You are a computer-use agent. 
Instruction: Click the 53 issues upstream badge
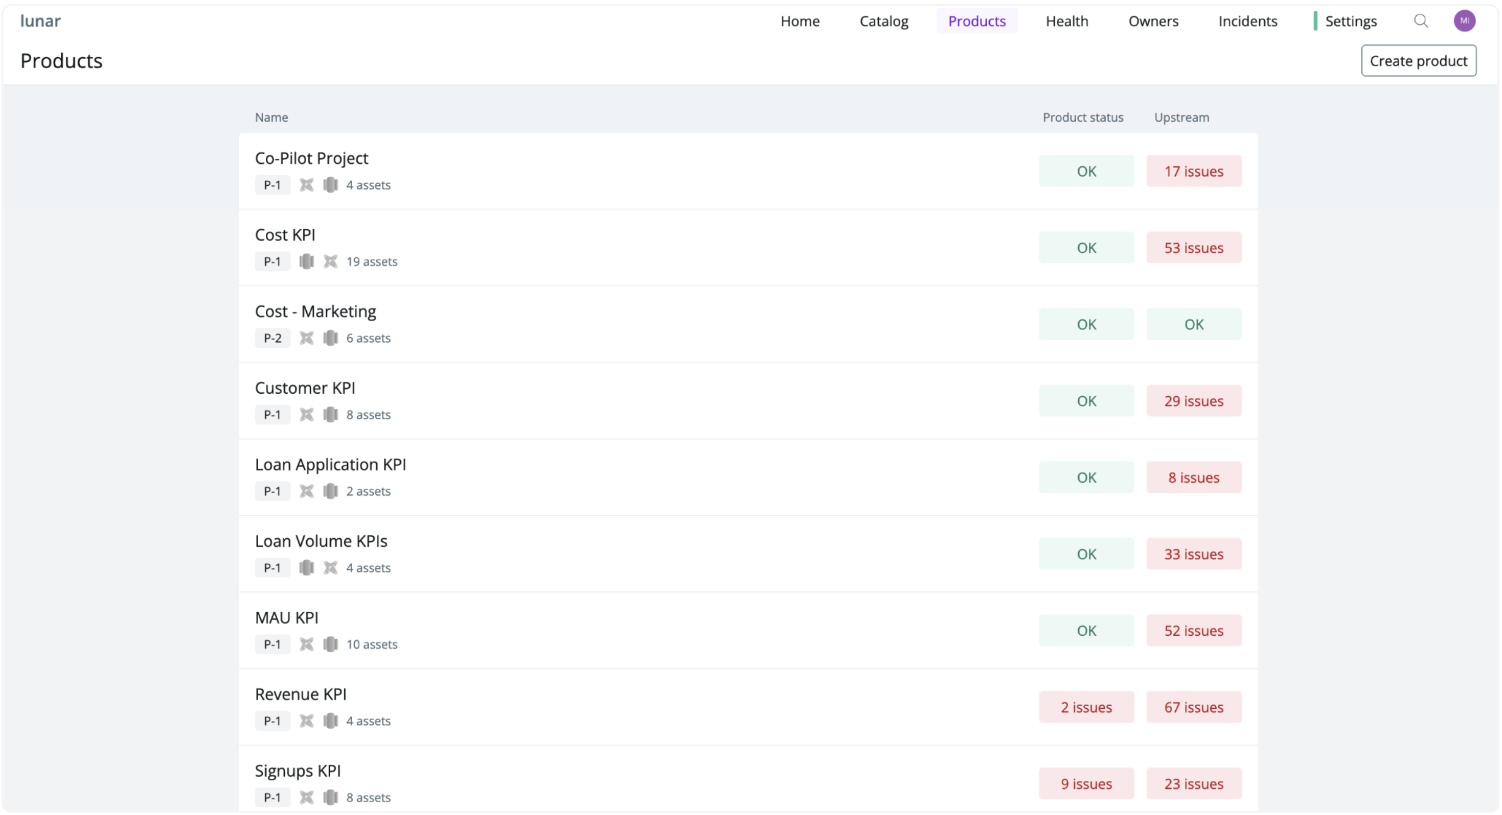click(1194, 248)
